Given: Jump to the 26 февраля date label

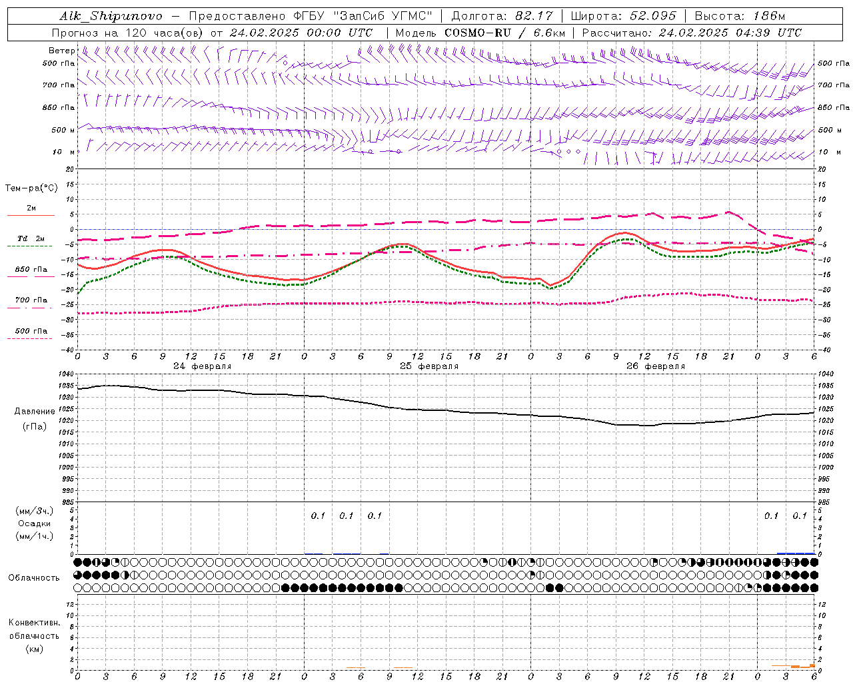Looking at the screenshot, I should 655,366.
